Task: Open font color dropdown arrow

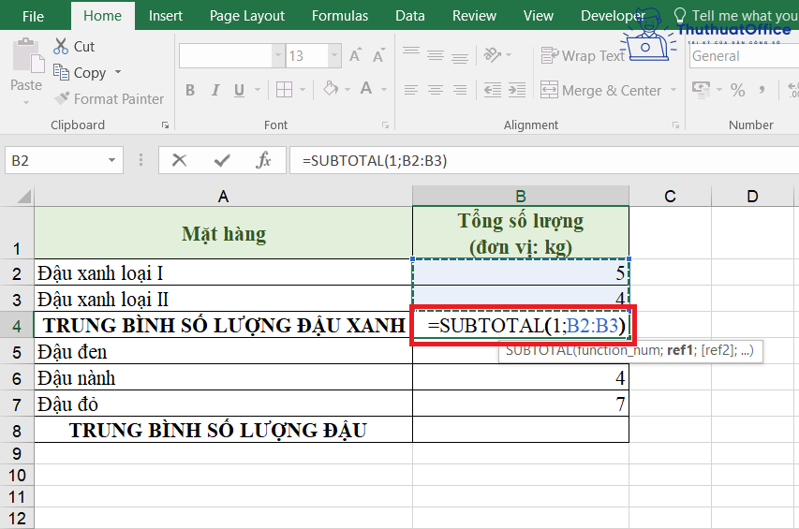Action: (384, 90)
